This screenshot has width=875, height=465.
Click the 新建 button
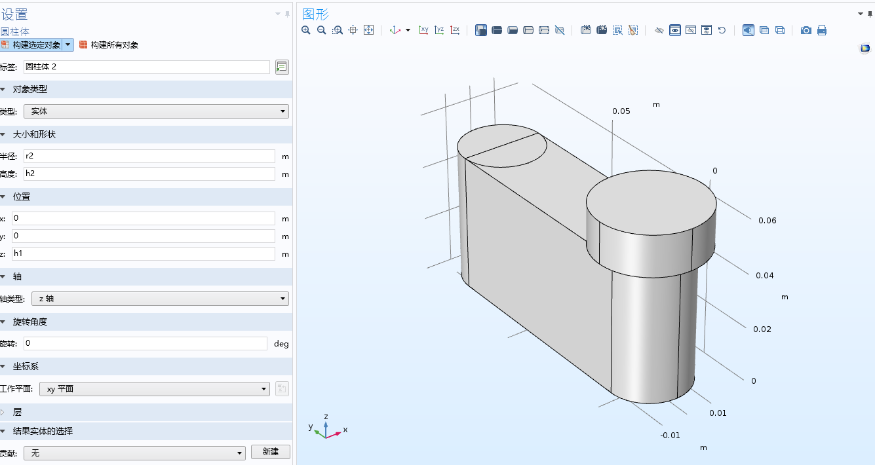271,452
